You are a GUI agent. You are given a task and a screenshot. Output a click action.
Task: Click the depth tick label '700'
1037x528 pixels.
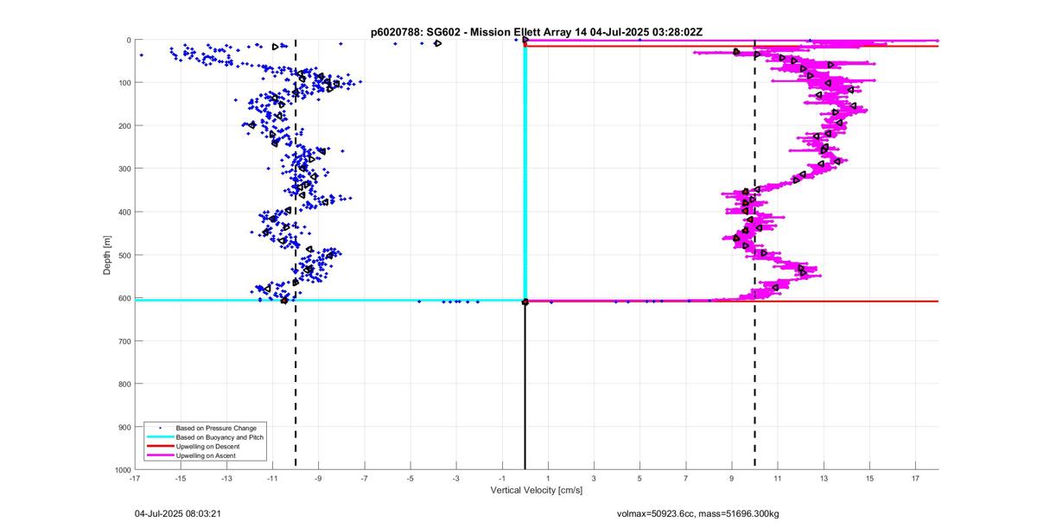124,341
